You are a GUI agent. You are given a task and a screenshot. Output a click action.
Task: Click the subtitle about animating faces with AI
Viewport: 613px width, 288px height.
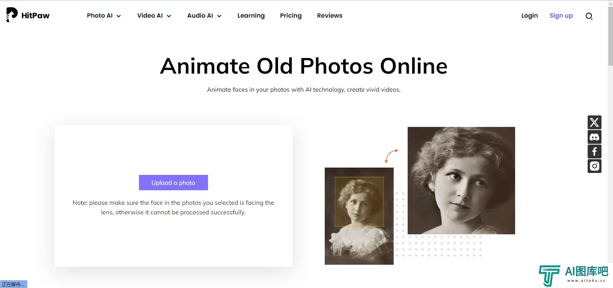(304, 90)
